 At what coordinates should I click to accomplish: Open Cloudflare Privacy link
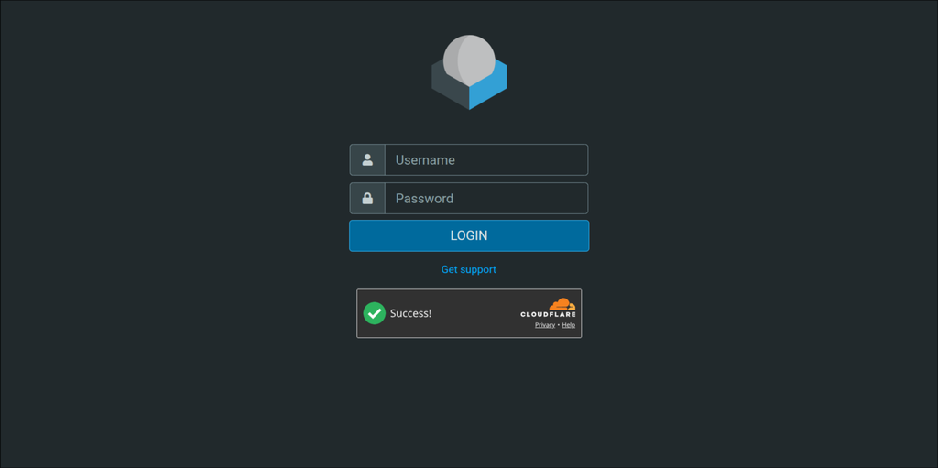545,325
